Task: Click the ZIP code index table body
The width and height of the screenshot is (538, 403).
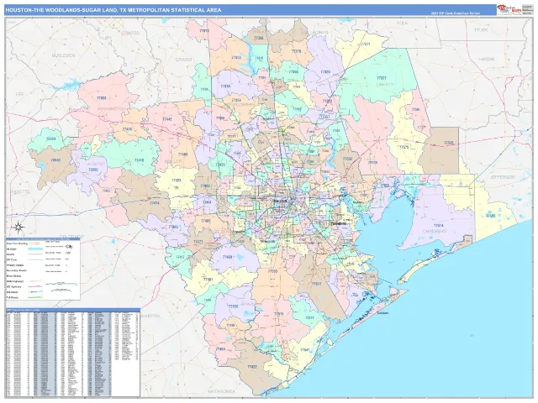Action: point(73,353)
